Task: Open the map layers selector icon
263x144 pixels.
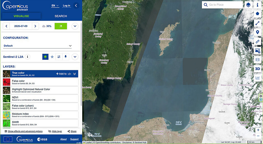Action: pyautogui.click(x=248, y=5)
